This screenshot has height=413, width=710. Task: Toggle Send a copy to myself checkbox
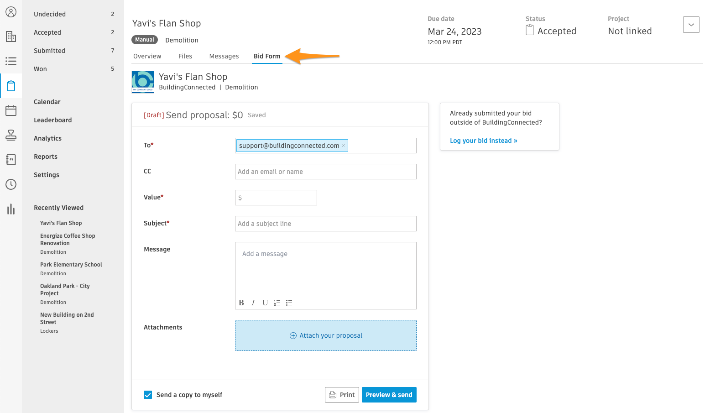tap(148, 395)
